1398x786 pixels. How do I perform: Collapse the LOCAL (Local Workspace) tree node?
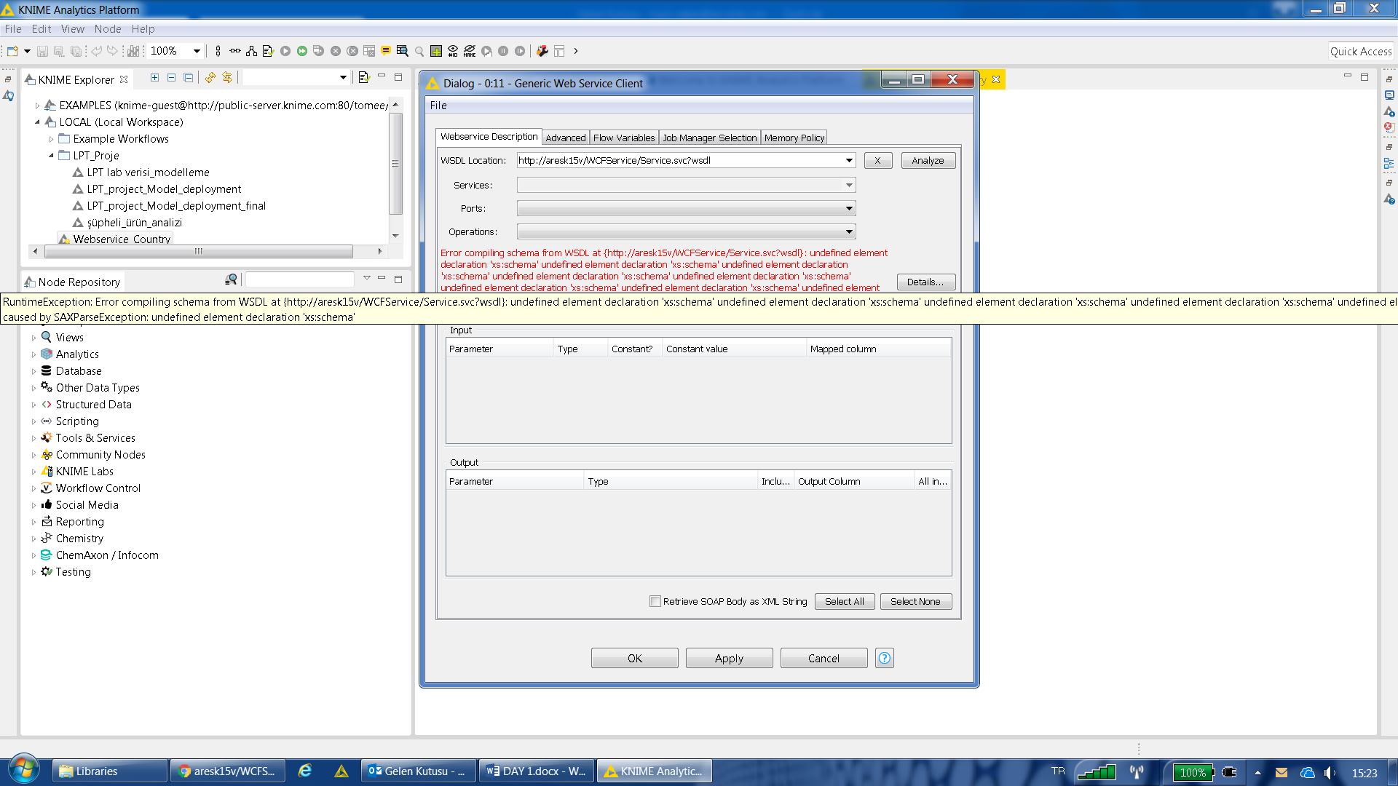coord(38,122)
